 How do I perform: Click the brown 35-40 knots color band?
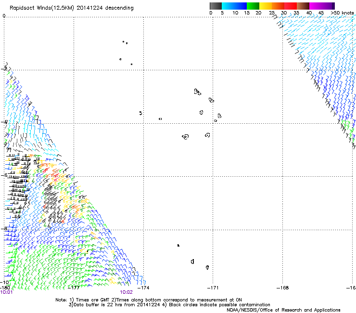[x=303, y=6]
